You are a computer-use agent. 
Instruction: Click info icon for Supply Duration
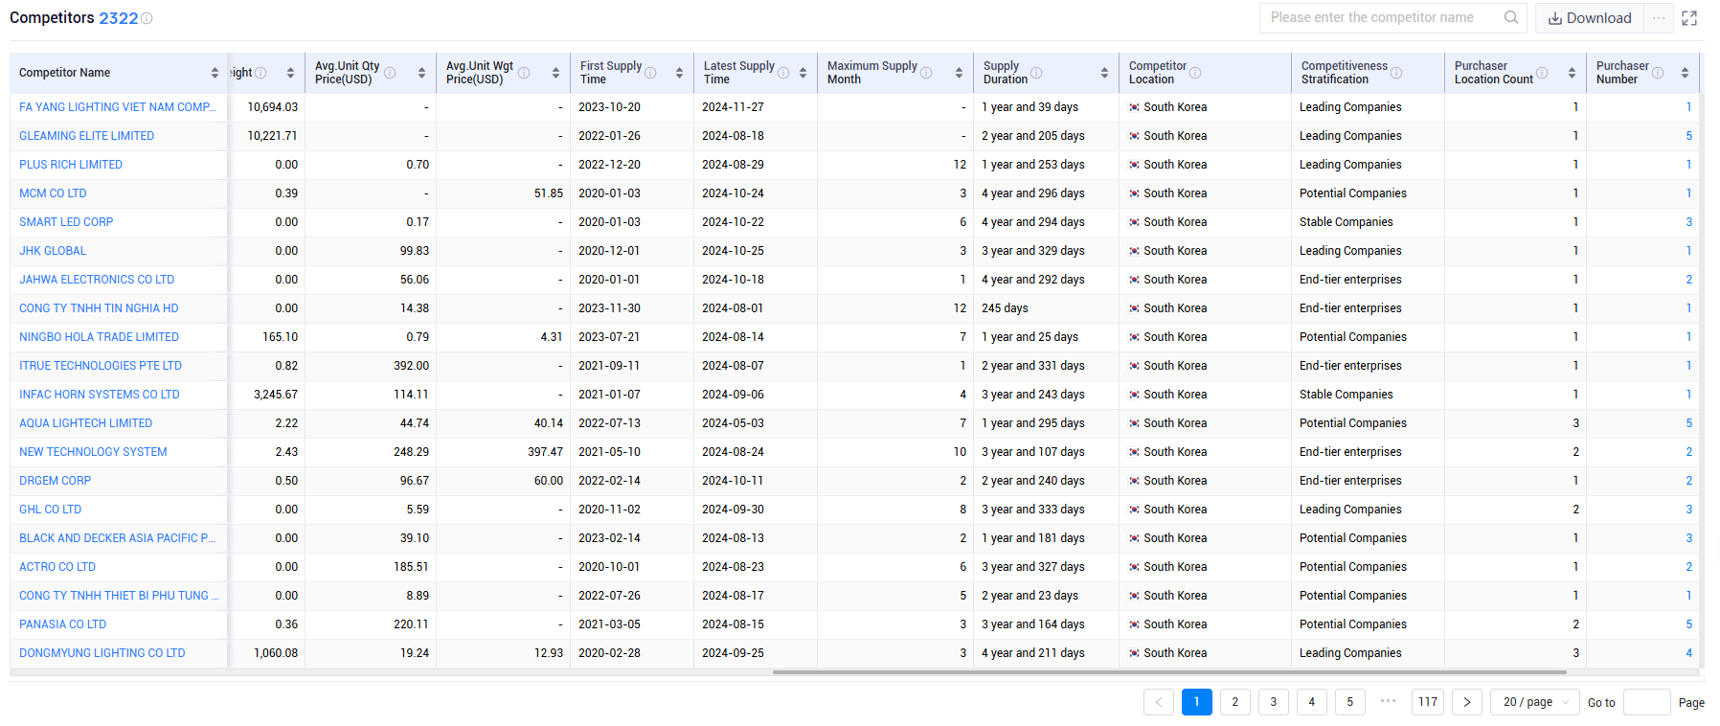pos(1036,73)
